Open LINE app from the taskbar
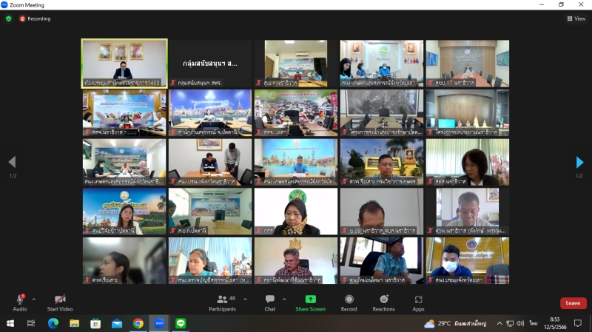This screenshot has width=592, height=332. pyautogui.click(x=181, y=323)
